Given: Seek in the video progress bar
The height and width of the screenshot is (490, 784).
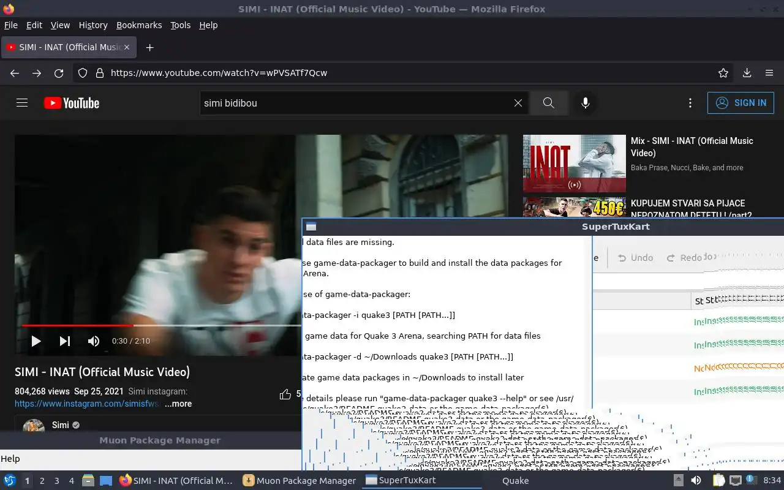Looking at the screenshot, I should pyautogui.click(x=162, y=325).
